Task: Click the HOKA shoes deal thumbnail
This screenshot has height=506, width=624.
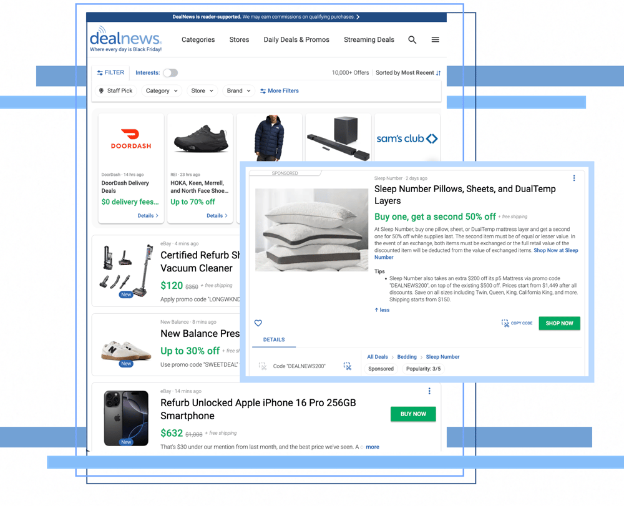Action: pyautogui.click(x=200, y=139)
